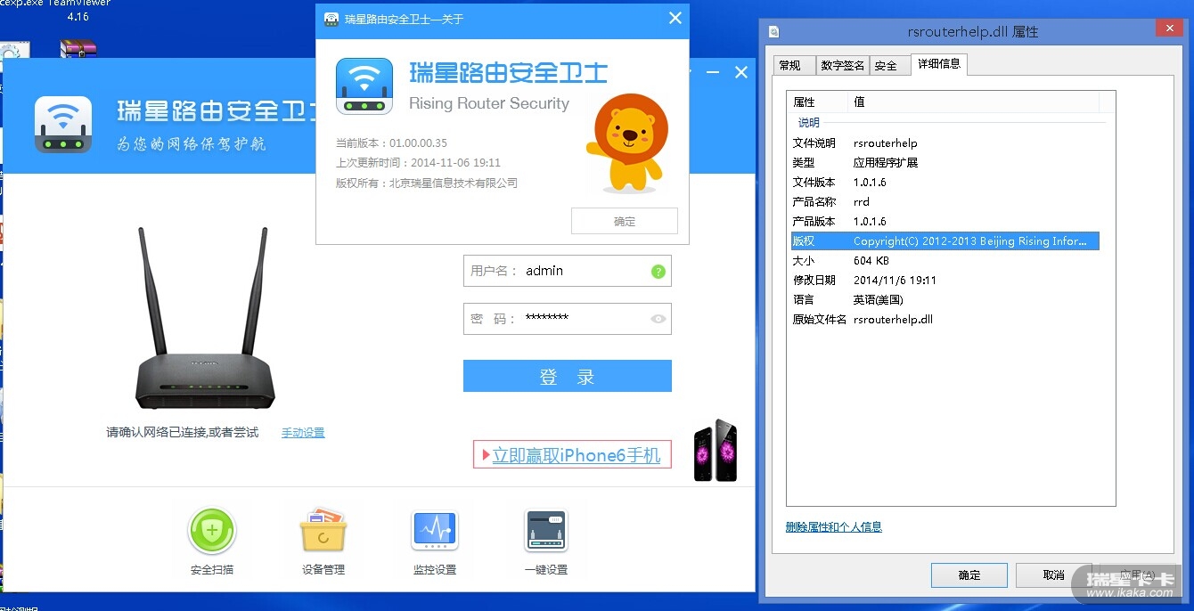Screen dimensions: 1194x611
Task: Click 确定 in the About dialog
Action: pyautogui.click(x=625, y=221)
